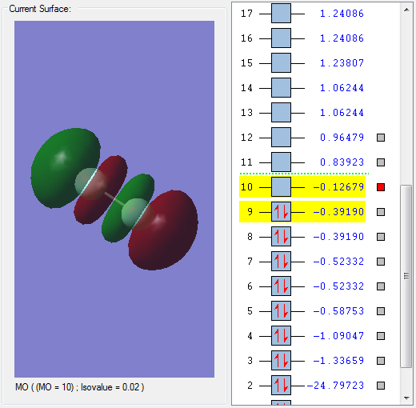Click the scroll-down arrow of the orbital list
This screenshot has height=408, width=416.
[406, 398]
